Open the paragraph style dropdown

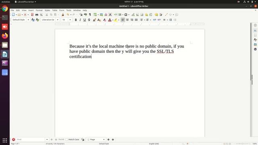coord(28,20)
